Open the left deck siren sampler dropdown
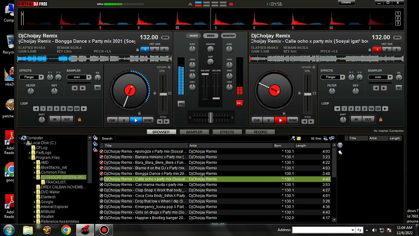The image size is (419, 236). click(79, 77)
